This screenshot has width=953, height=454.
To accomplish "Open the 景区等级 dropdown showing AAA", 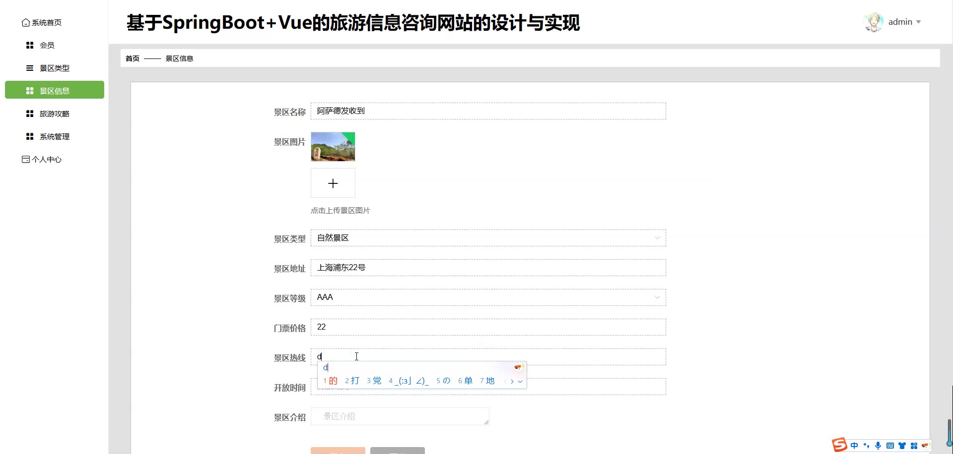I will point(488,297).
